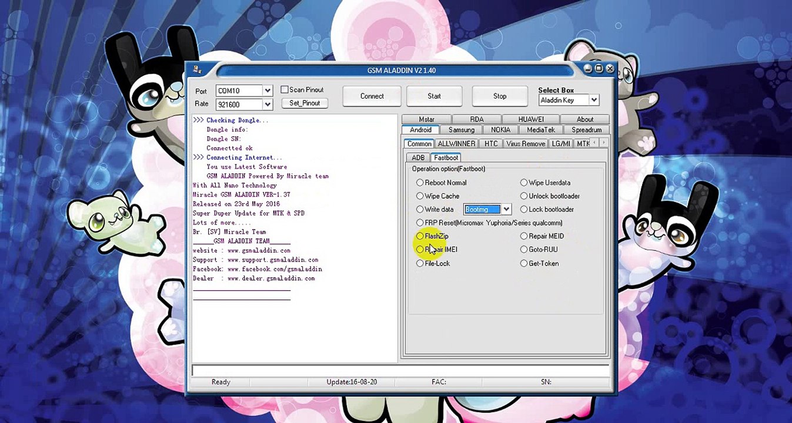Go to the LG/MI sub-tab
The height and width of the screenshot is (423, 792).
point(561,144)
